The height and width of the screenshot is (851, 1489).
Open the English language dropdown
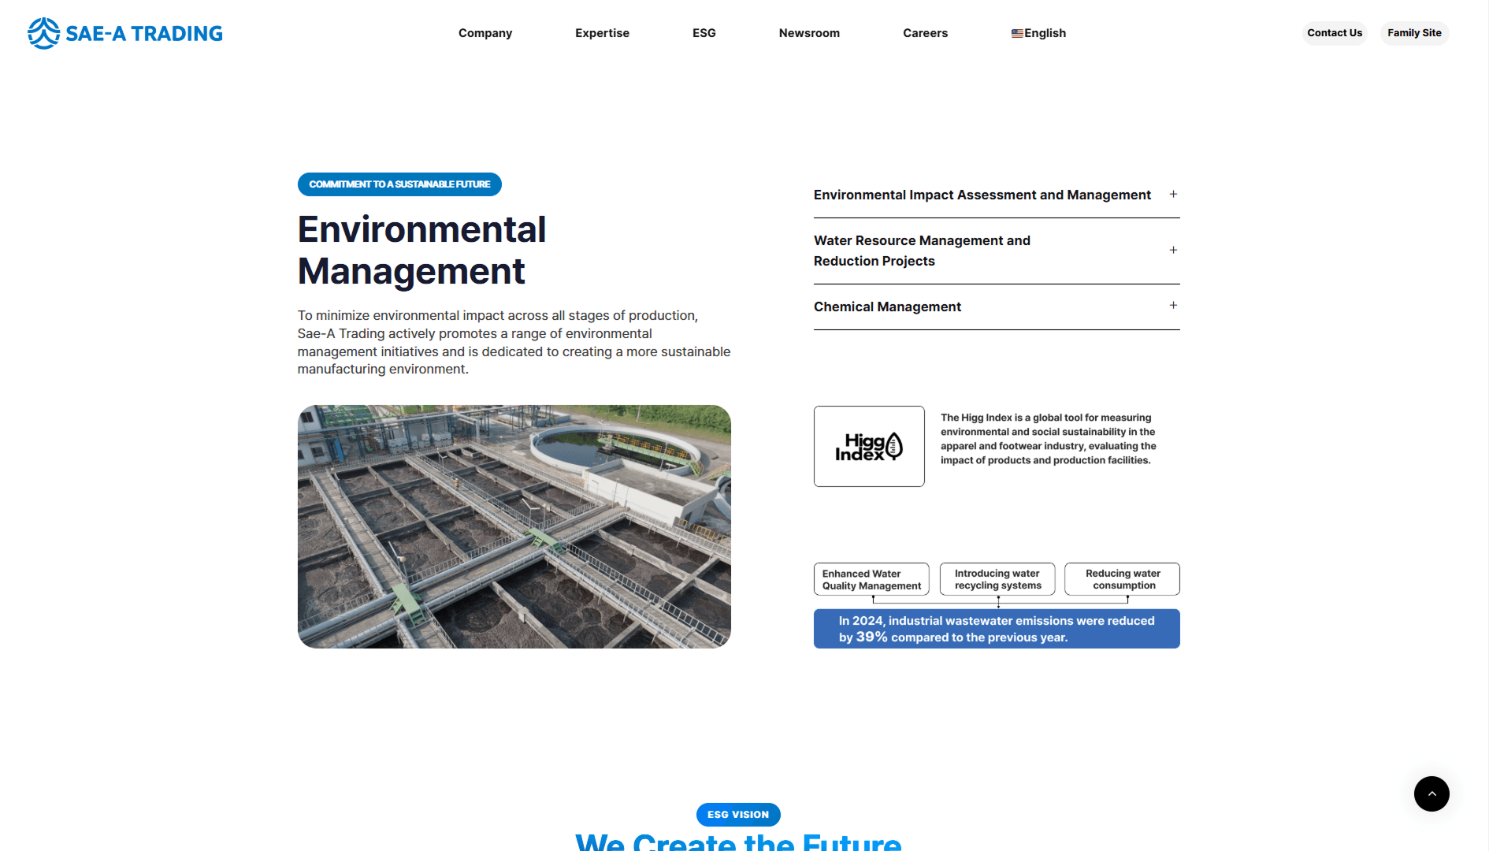1038,33
